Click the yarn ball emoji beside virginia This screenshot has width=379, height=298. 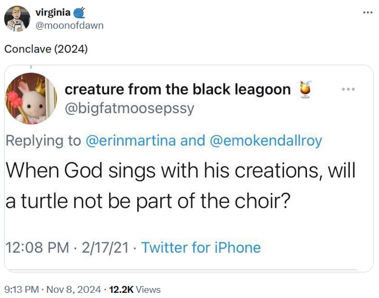pyautogui.click(x=79, y=13)
